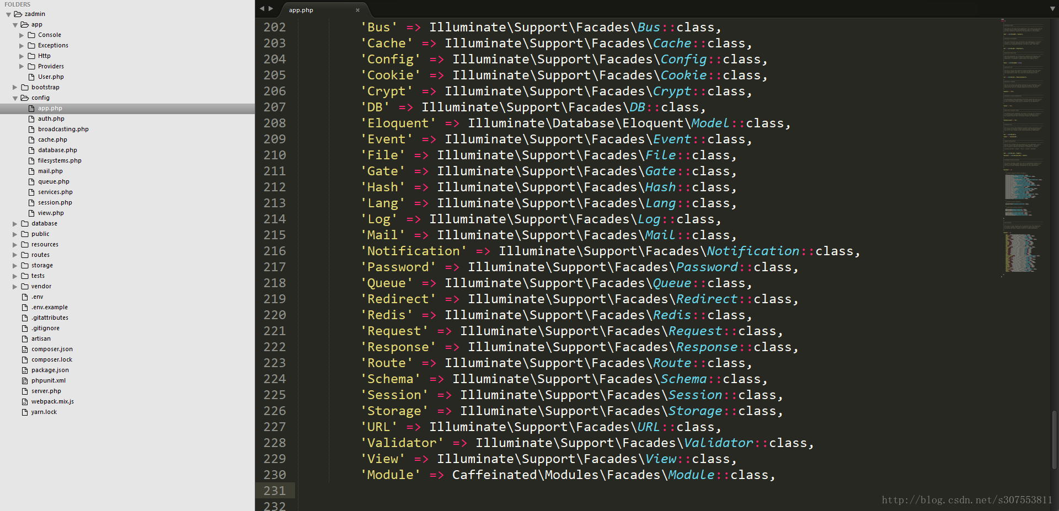Screen dimensions: 1059x511
Task: Open User.php in the sidebar
Action: coord(51,77)
